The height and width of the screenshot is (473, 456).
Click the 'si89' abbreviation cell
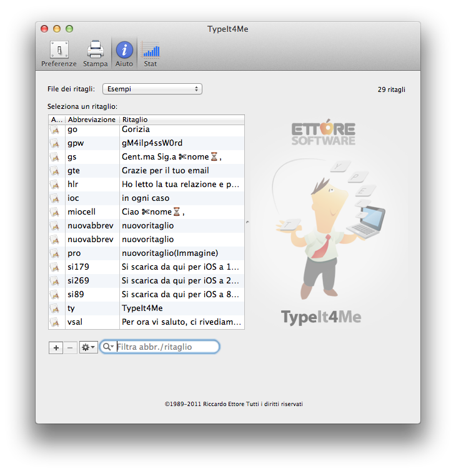click(x=92, y=295)
